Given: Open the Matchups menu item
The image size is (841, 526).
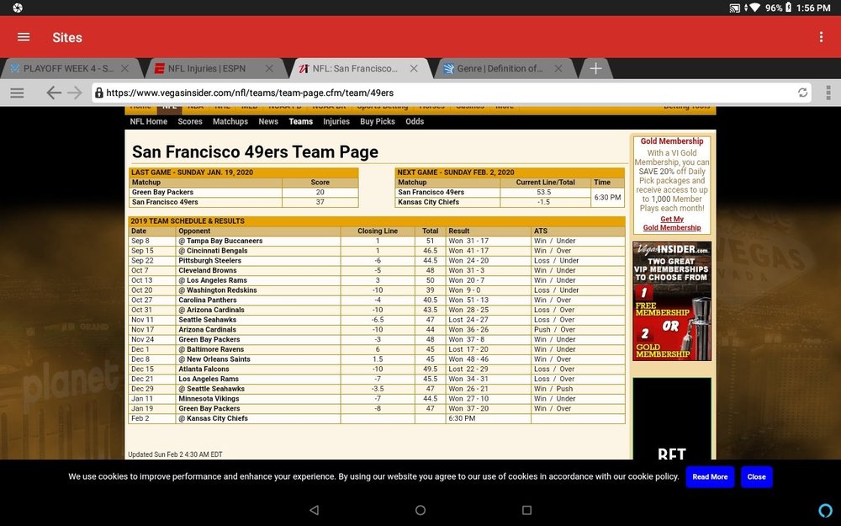Looking at the screenshot, I should pos(230,121).
